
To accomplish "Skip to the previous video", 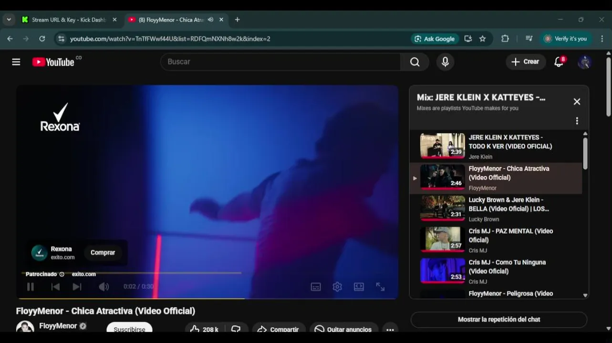I will click(x=55, y=287).
